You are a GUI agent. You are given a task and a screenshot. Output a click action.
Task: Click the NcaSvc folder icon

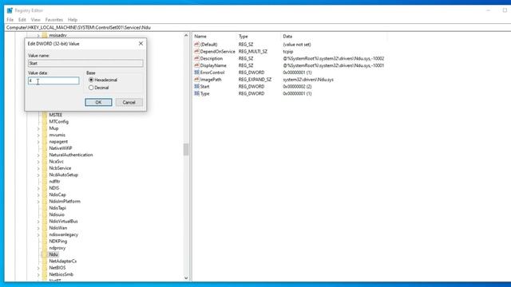[x=45, y=161]
